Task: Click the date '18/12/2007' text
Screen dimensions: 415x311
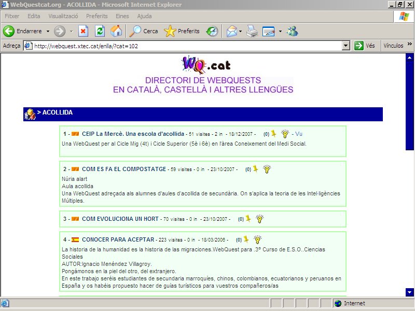Action: tap(241, 134)
